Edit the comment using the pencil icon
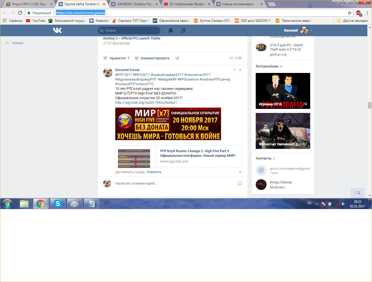The image size is (372, 282). (235, 70)
